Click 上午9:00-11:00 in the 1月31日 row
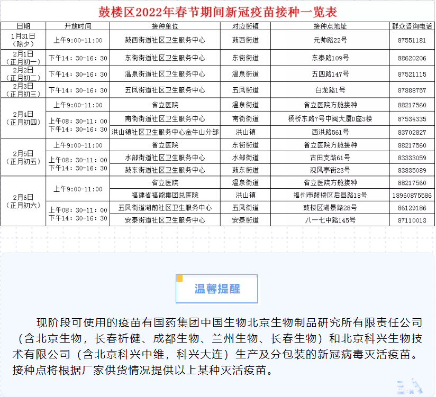This screenshot has height=397, width=436. [78, 40]
